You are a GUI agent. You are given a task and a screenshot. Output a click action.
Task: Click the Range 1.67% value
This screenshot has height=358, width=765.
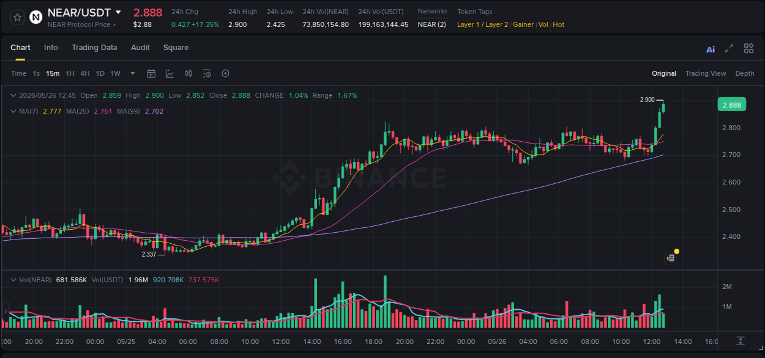pos(347,95)
